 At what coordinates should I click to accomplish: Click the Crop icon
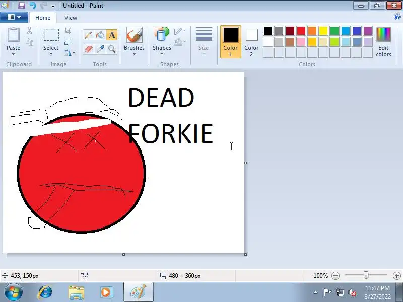[68, 31]
